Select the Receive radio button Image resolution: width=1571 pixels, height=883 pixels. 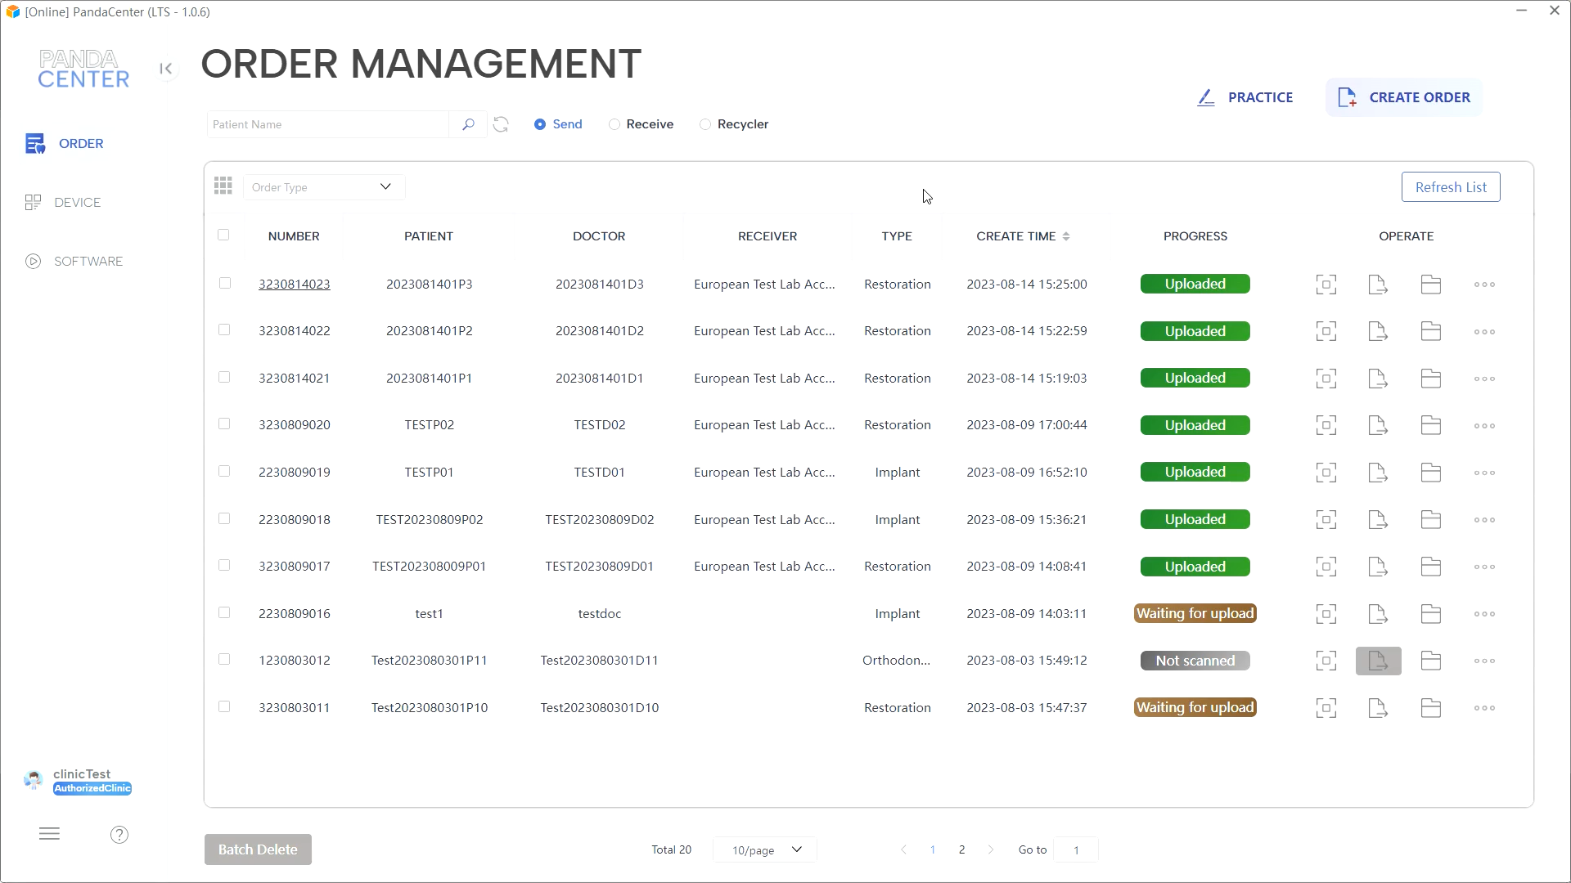pos(615,124)
